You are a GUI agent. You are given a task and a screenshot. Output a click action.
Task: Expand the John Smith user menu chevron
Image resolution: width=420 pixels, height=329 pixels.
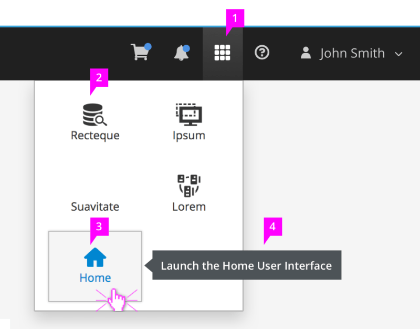(398, 54)
